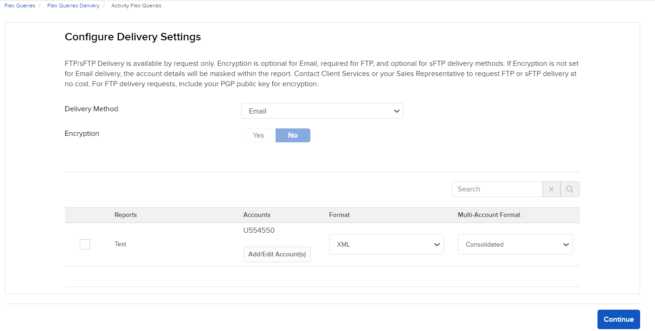Keep Encryption disabled by clicking No
655x331 pixels.
pyautogui.click(x=293, y=135)
